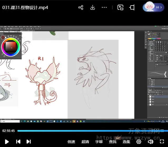Open the 超清 video quality selector

click(x=85, y=142)
